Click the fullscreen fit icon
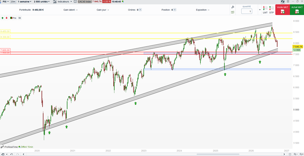Viewport: 304px width, 156px height. 290,154
